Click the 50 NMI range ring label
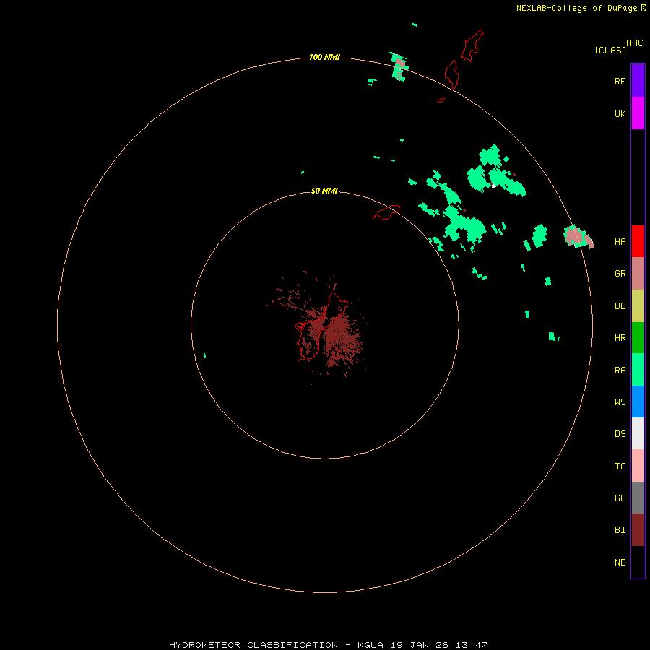The image size is (650, 650). 324,191
